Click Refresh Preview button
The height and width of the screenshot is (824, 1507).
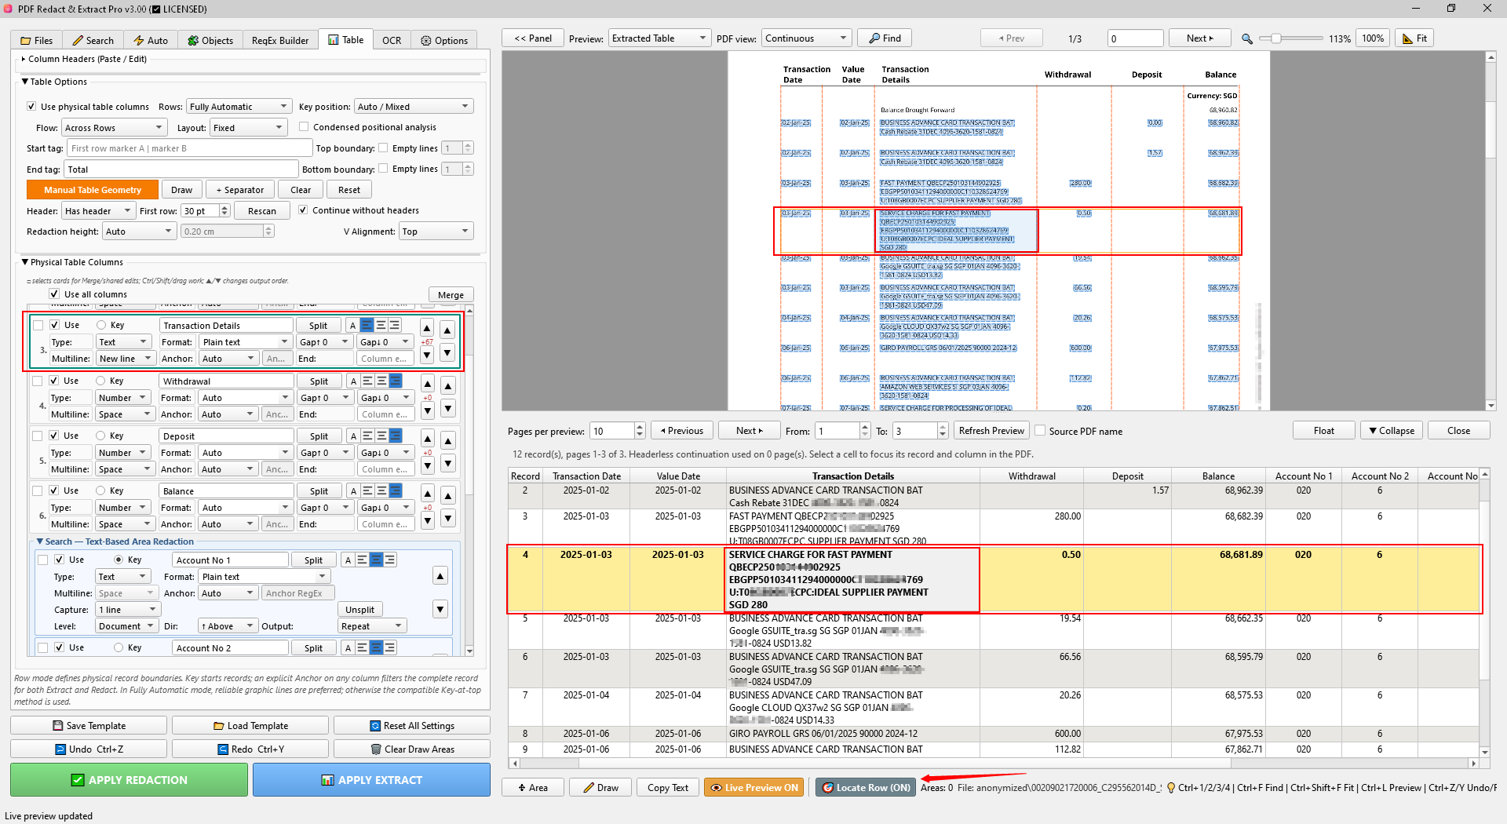click(x=991, y=431)
